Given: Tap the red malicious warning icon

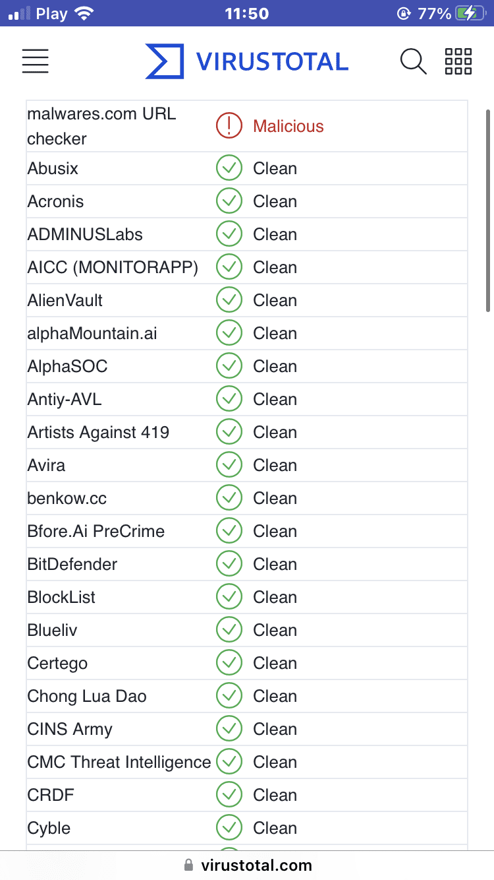Looking at the screenshot, I should pos(229,126).
